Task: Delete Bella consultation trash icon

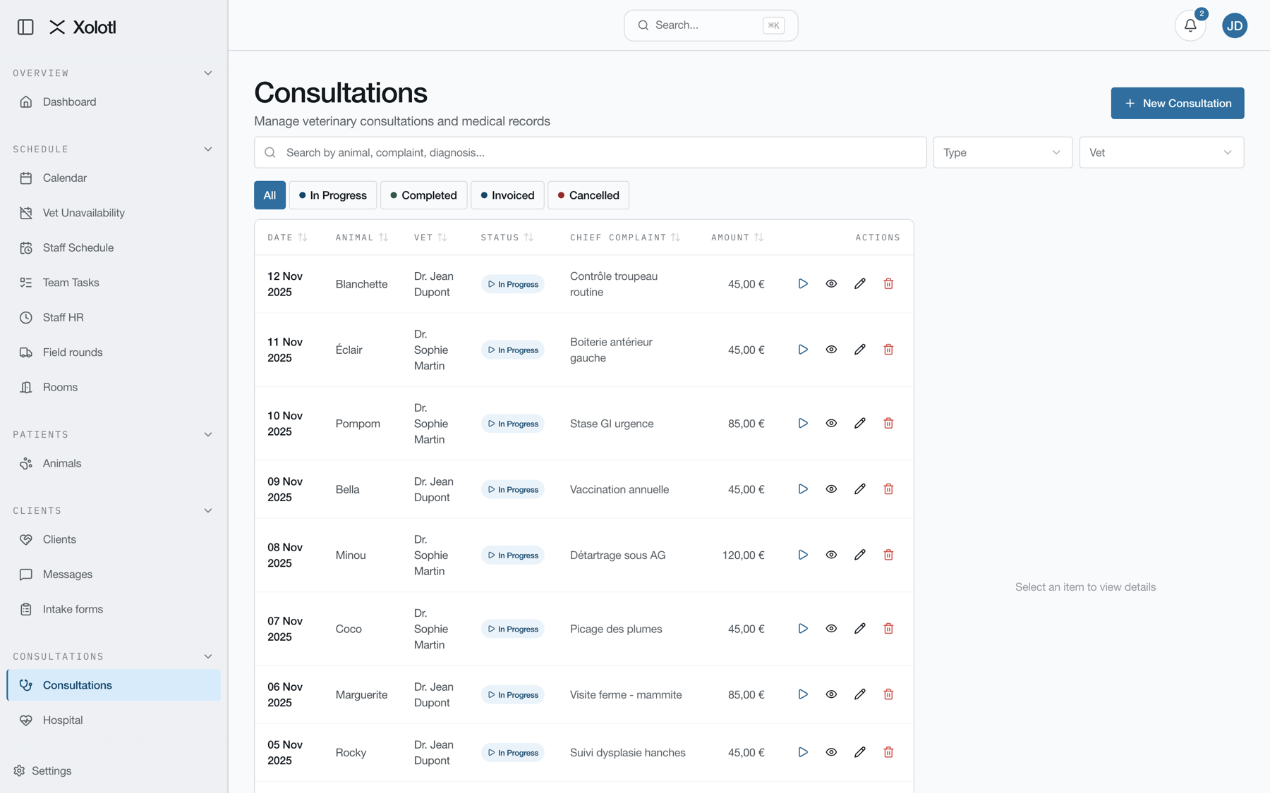Action: click(888, 489)
